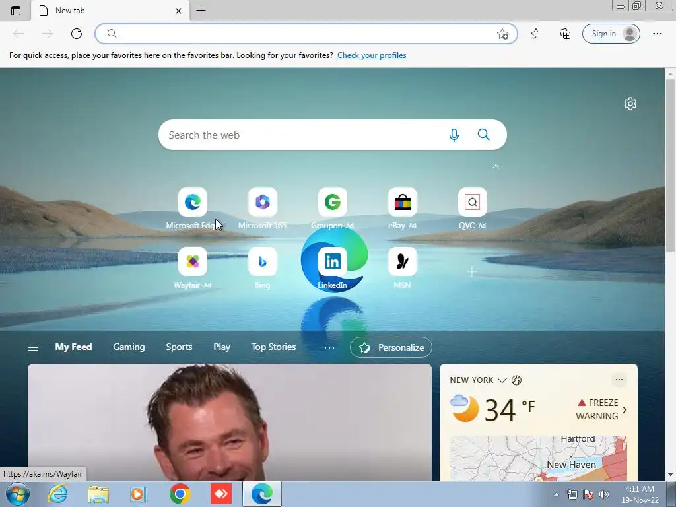Click the browser Back arrow

(x=18, y=34)
